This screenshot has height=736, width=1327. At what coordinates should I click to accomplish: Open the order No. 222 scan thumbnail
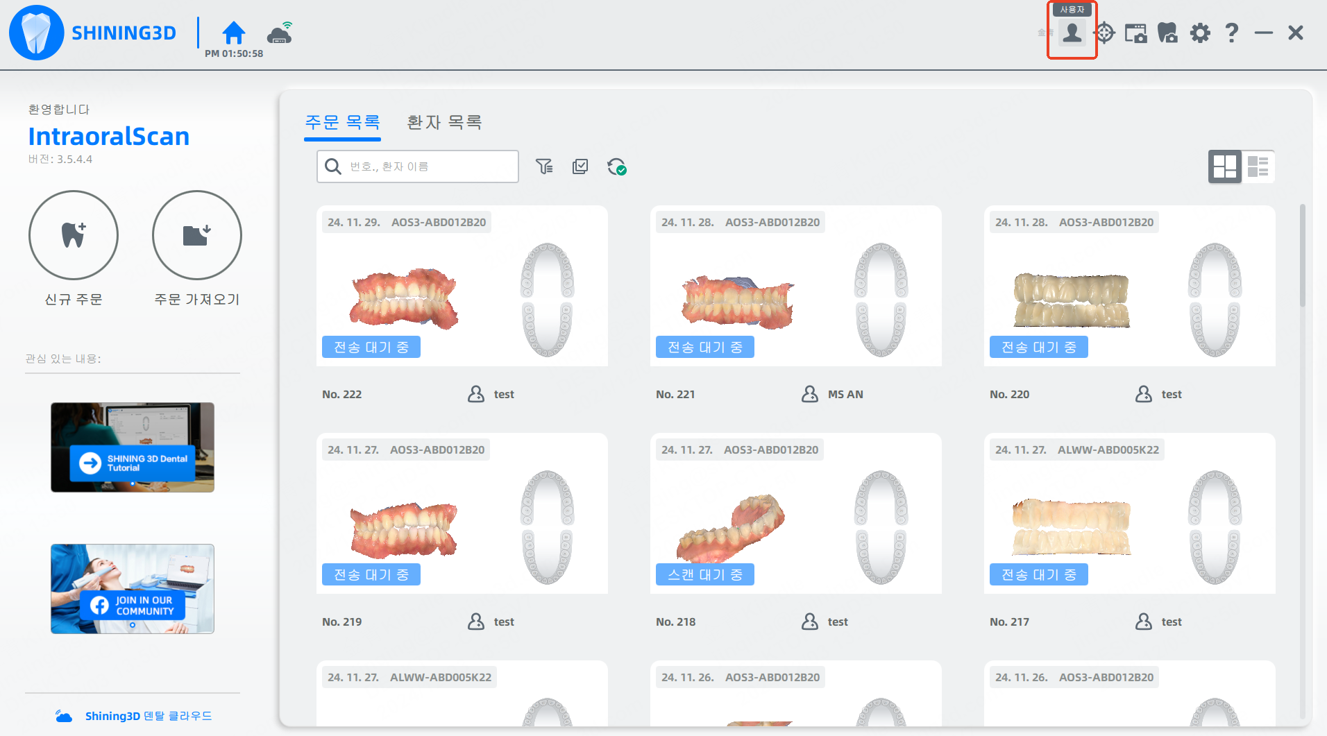coord(404,299)
